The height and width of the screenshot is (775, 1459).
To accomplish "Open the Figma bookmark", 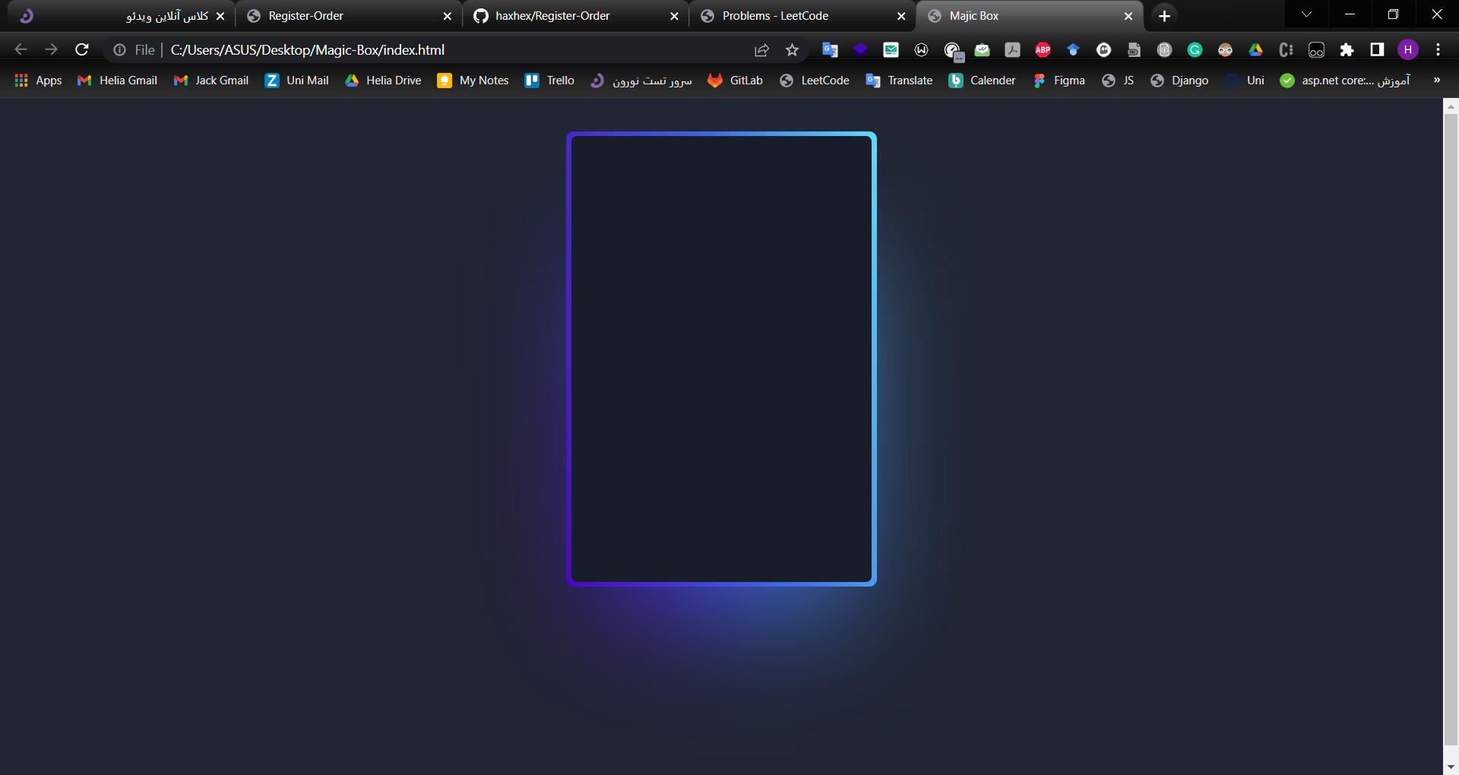I will tap(1059, 80).
